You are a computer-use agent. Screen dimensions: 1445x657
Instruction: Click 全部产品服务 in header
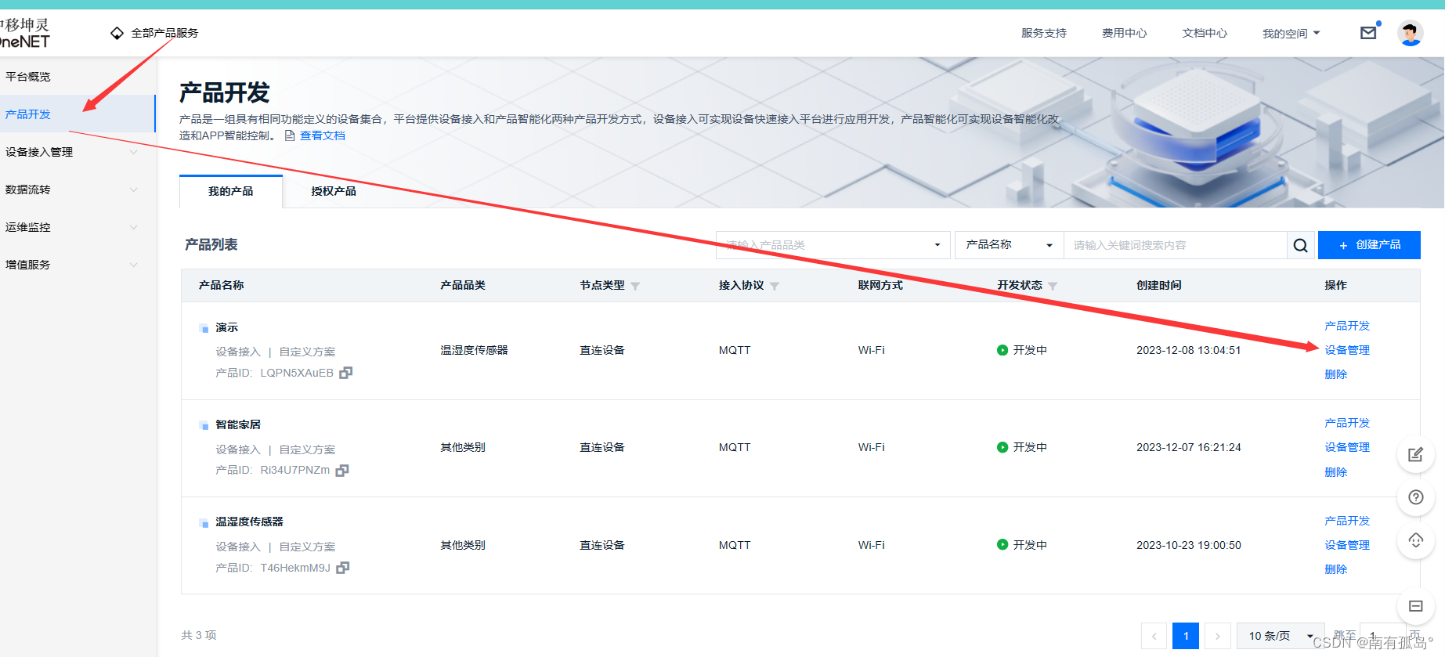coord(164,33)
